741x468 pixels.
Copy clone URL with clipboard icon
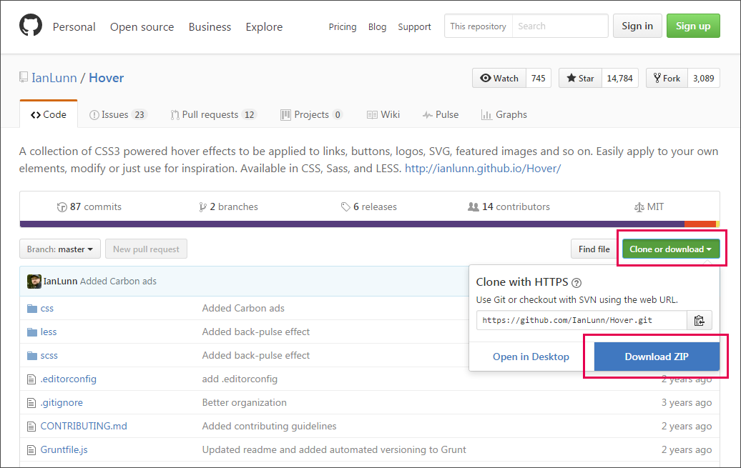tap(699, 320)
